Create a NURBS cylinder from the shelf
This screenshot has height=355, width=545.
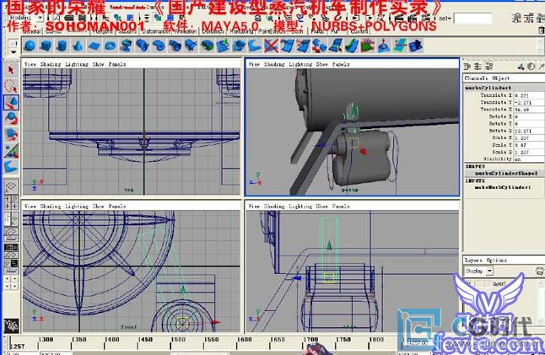(x=62, y=46)
